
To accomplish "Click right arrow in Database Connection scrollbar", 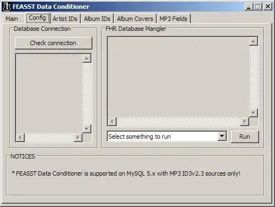I will point(78,137).
